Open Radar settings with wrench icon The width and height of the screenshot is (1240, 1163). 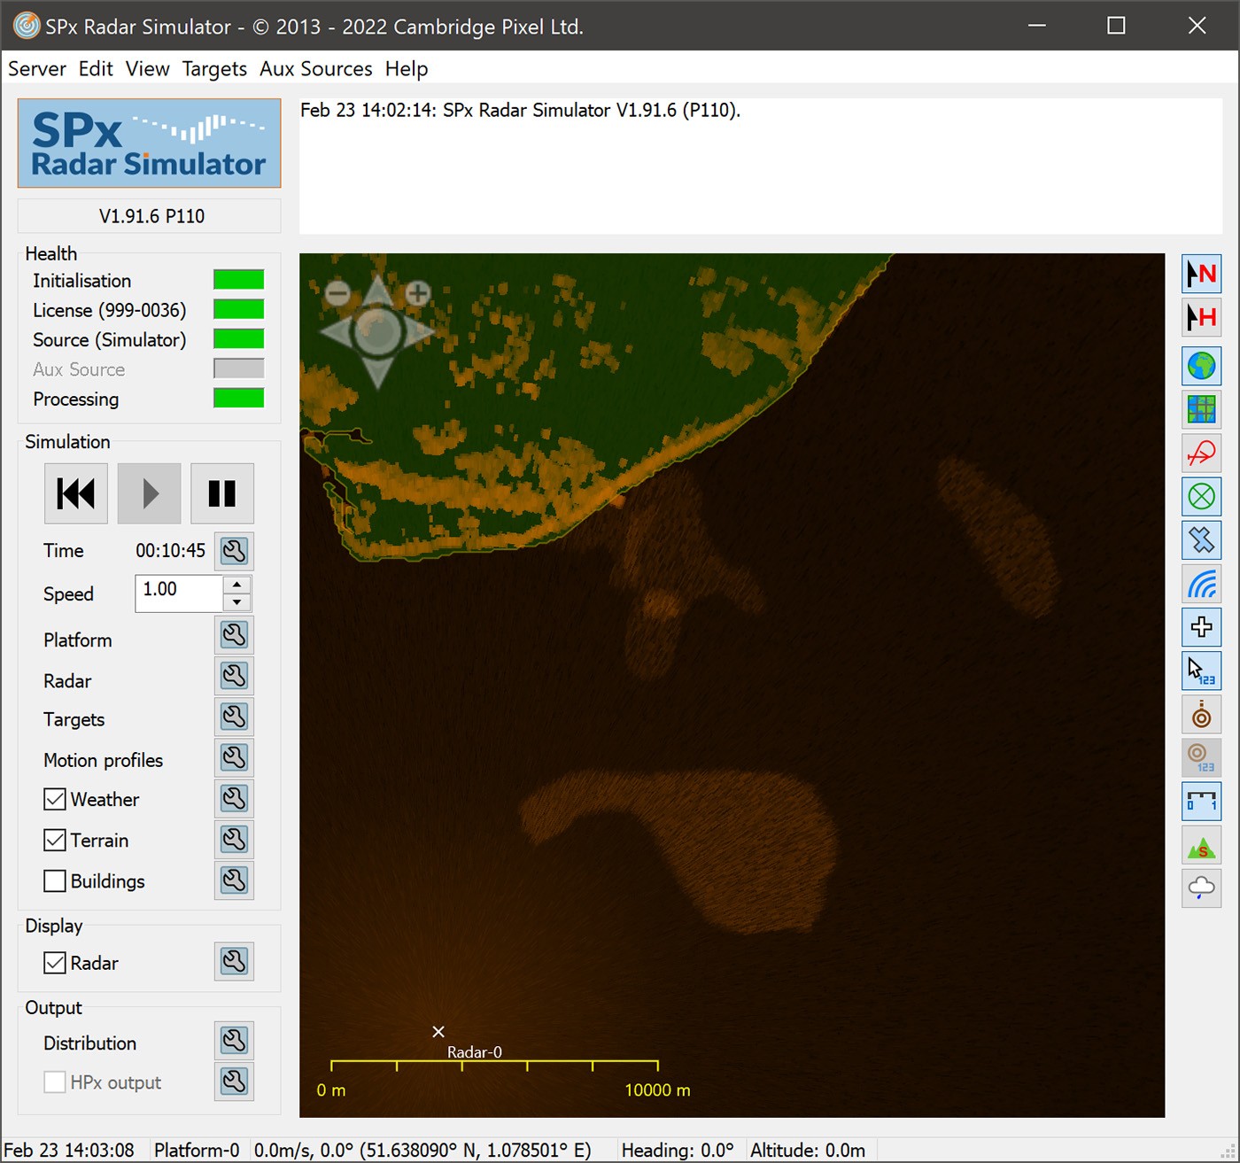(234, 677)
